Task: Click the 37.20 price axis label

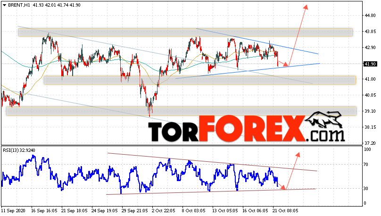Action: [x=370, y=143]
